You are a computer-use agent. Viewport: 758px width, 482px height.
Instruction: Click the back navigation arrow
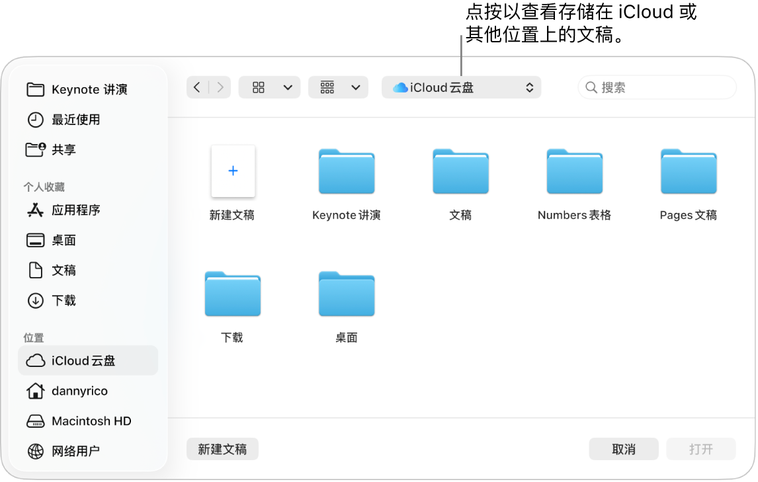click(197, 87)
